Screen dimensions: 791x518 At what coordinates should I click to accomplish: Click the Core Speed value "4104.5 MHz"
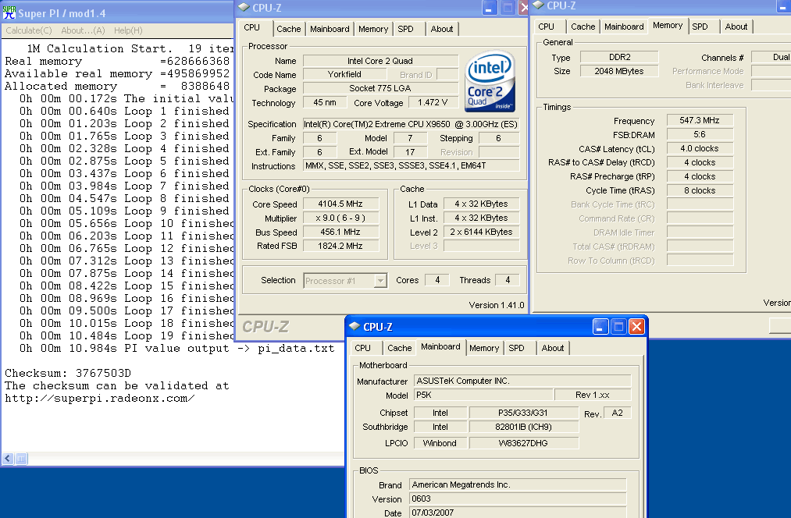click(340, 204)
